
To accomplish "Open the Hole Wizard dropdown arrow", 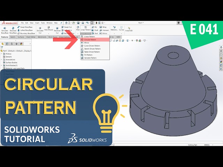I will tap(49, 33).
